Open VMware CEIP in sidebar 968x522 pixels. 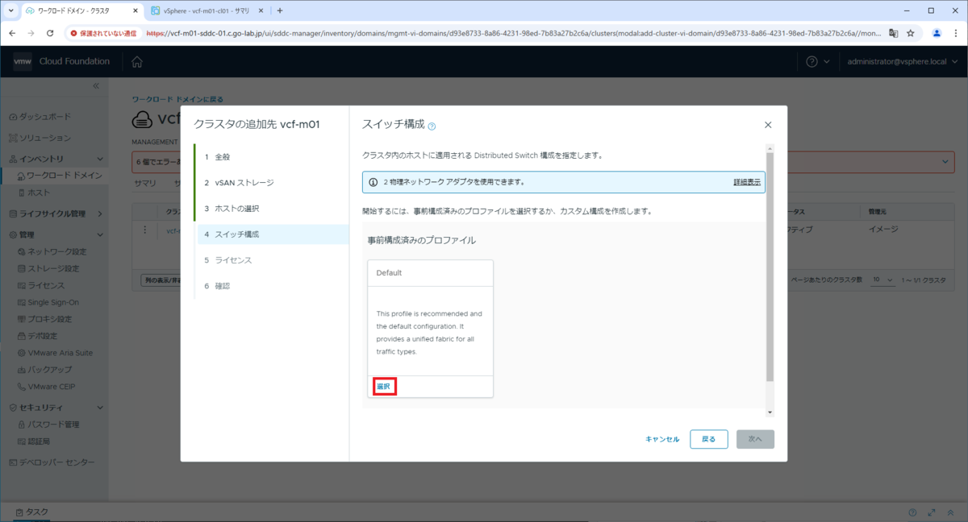coord(46,387)
